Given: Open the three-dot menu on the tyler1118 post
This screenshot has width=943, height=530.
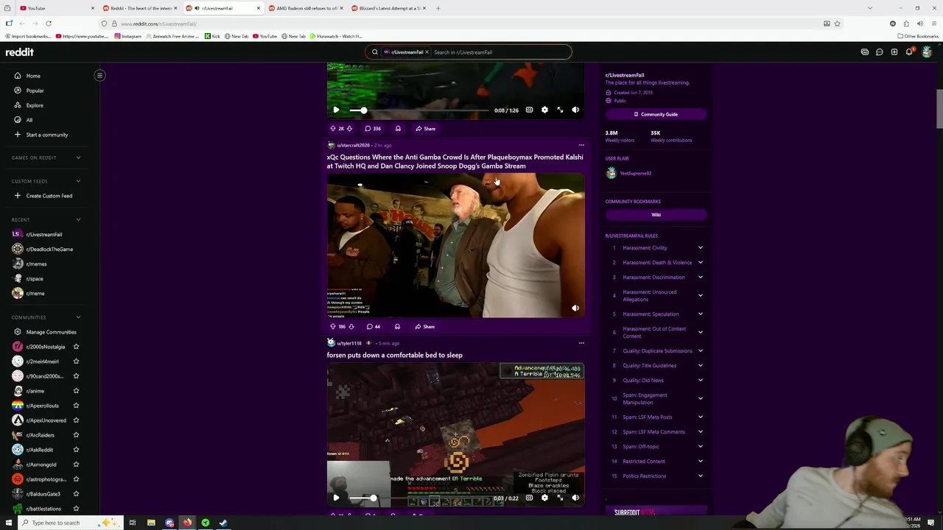Looking at the screenshot, I should [x=581, y=343].
